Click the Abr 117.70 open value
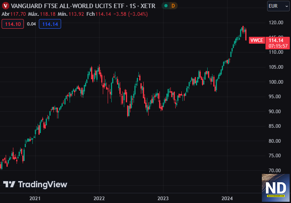291x203 pixels. pyautogui.click(x=14, y=14)
